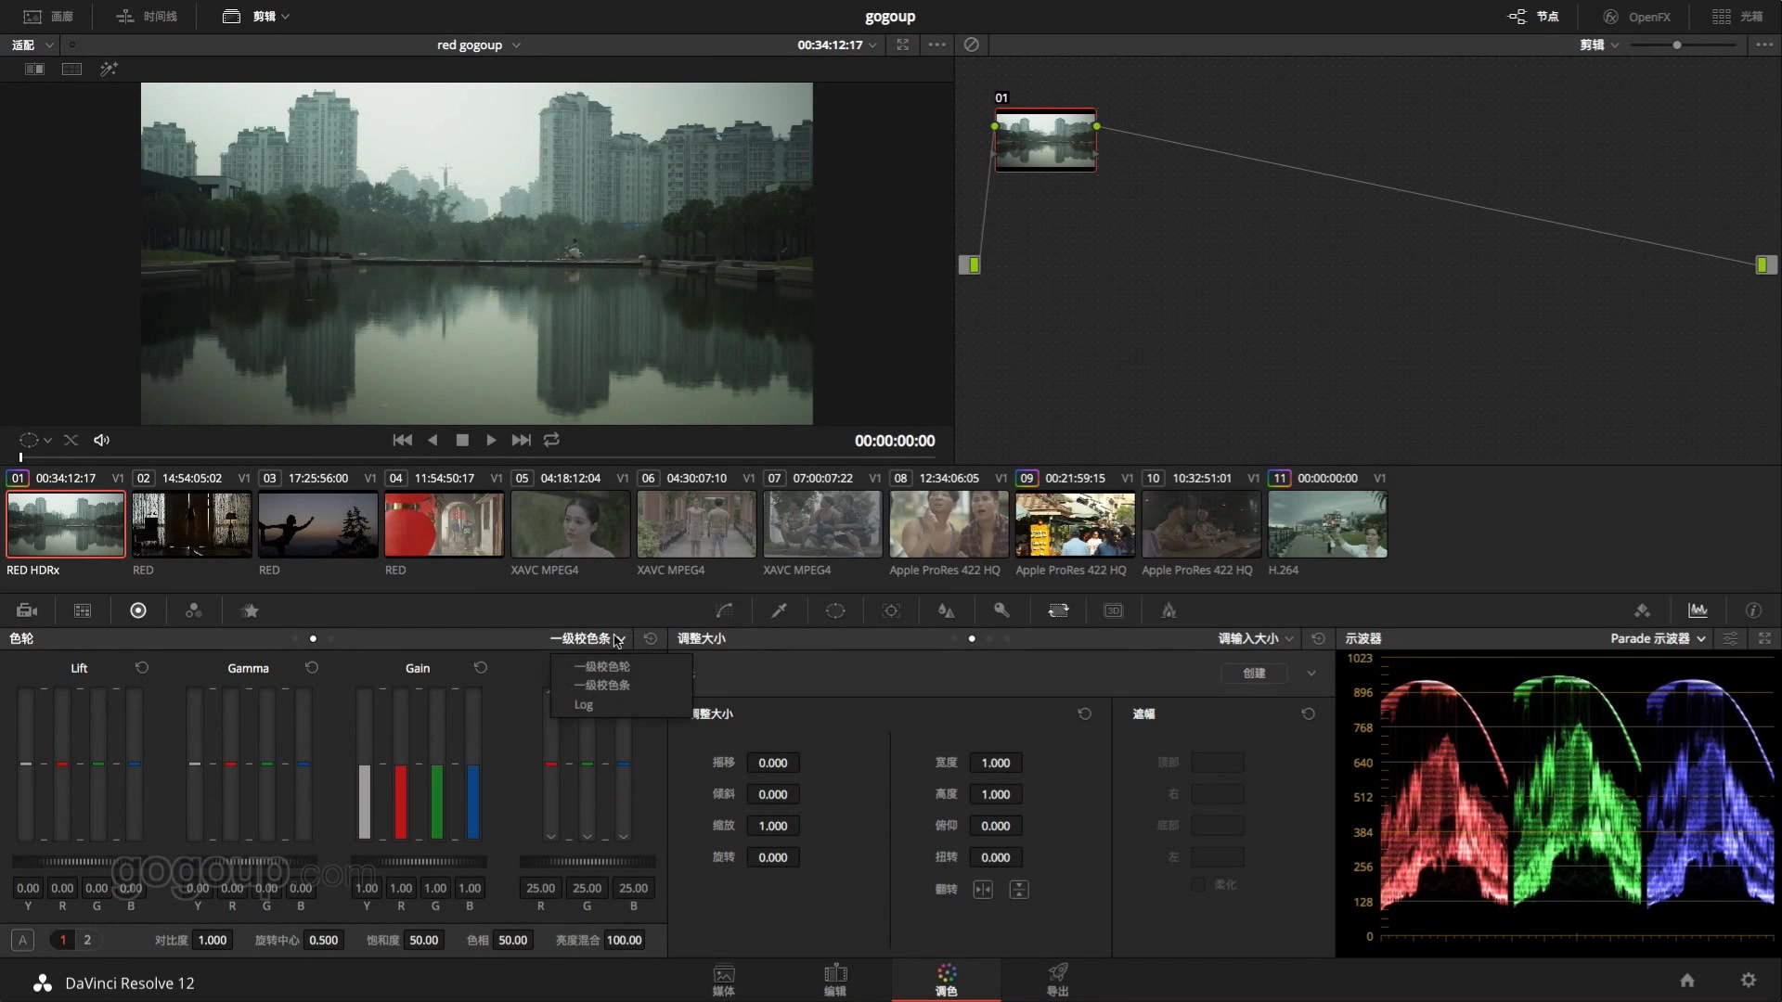Flip image vertically button
The width and height of the screenshot is (1782, 1002).
click(x=1019, y=890)
